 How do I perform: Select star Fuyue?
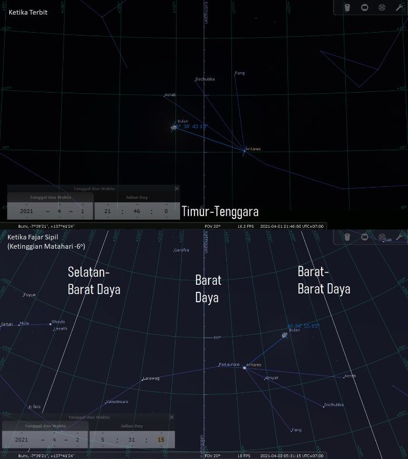[23, 296]
